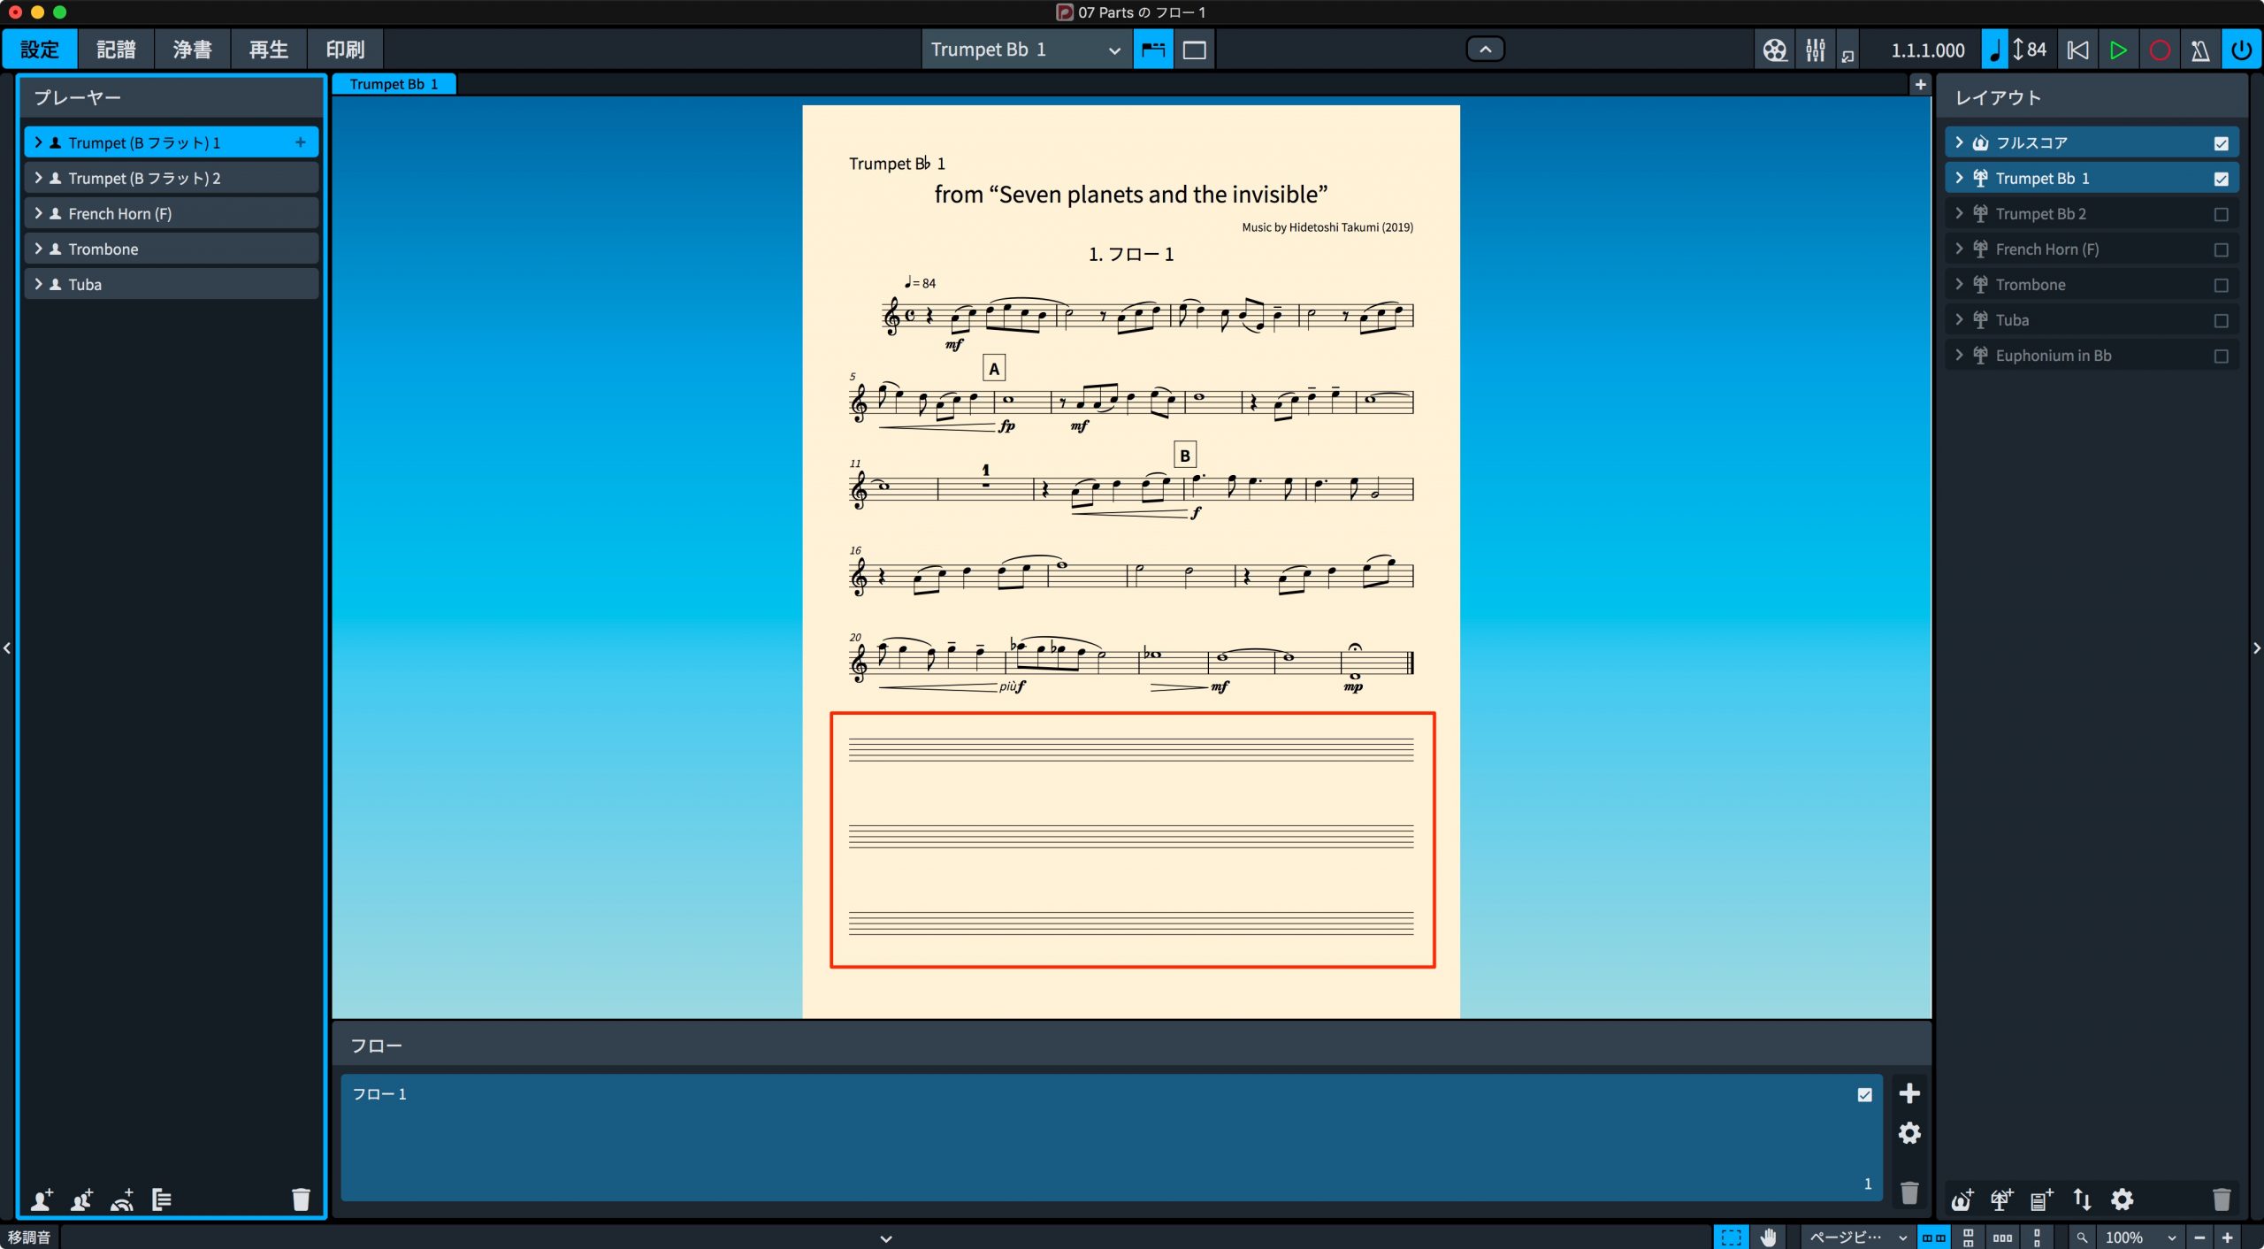Select the spreads horizontally page arrangement
This screenshot has width=2264, height=1249.
pyautogui.click(x=1934, y=1238)
